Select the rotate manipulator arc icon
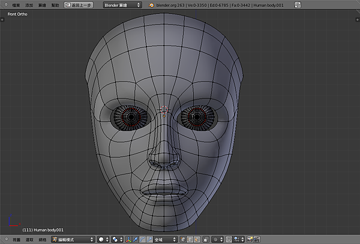This screenshot has height=244, width=360. [142, 239]
